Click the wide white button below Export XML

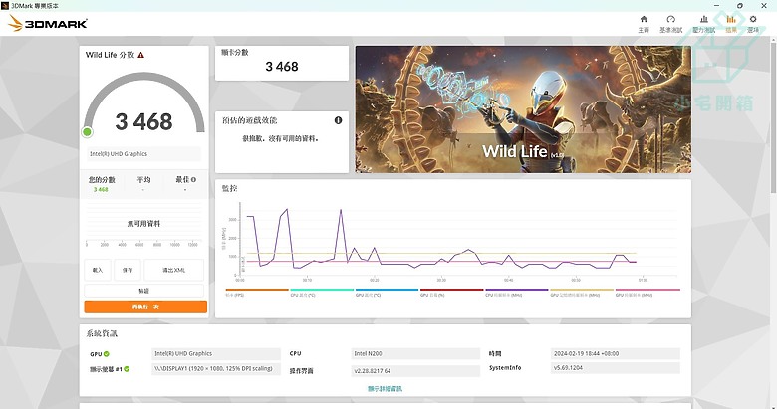point(143,291)
